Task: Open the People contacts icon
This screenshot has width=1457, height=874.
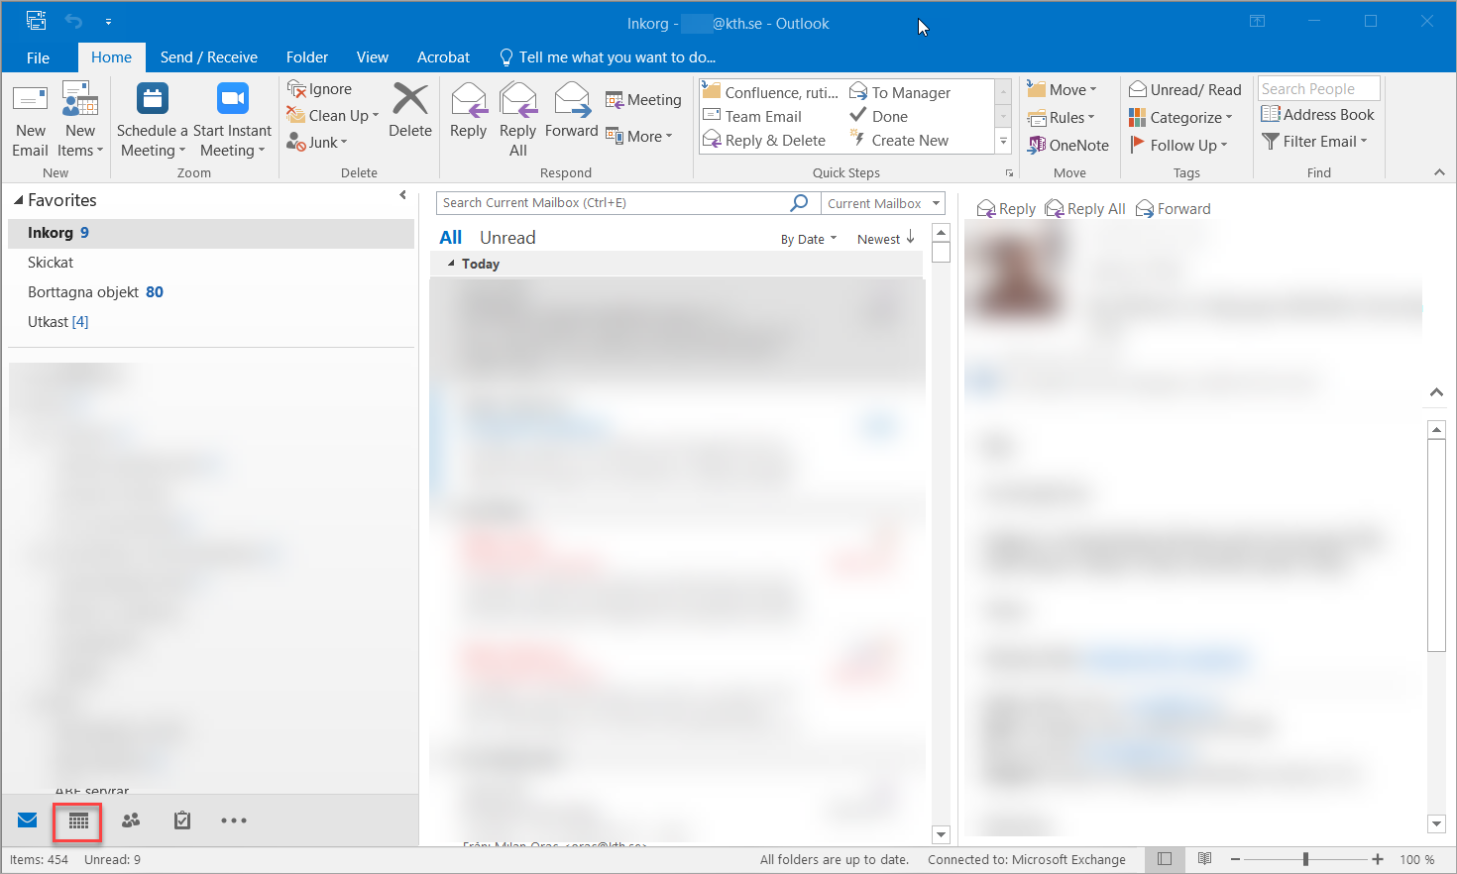Action: click(131, 820)
